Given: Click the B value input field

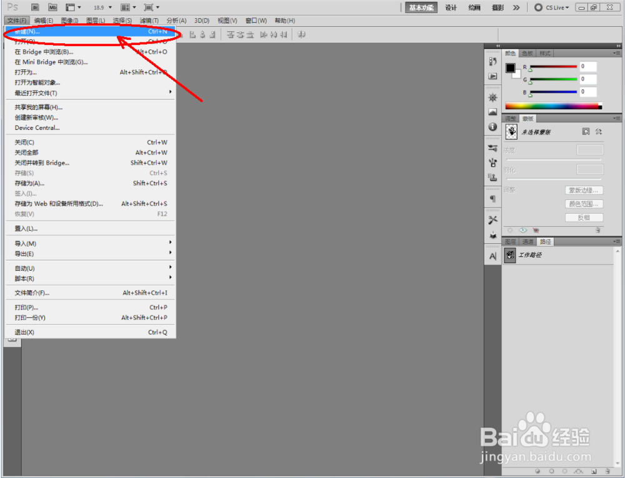Looking at the screenshot, I should click(x=588, y=92).
